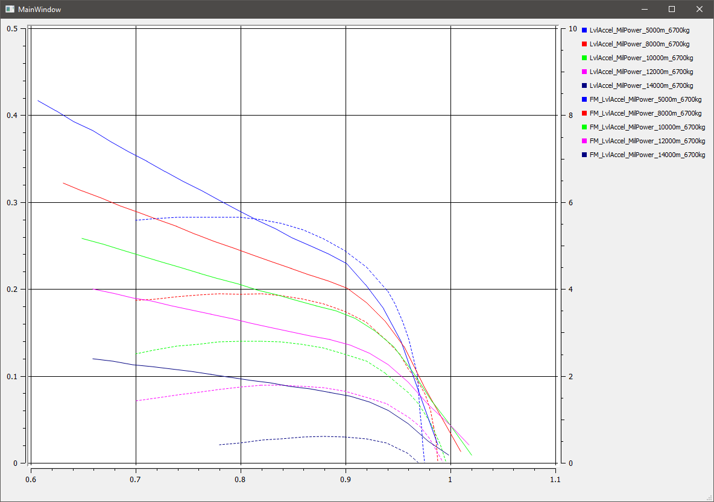714x502 pixels.
Task: Click the MainWindow title text
Action: pyautogui.click(x=39, y=10)
